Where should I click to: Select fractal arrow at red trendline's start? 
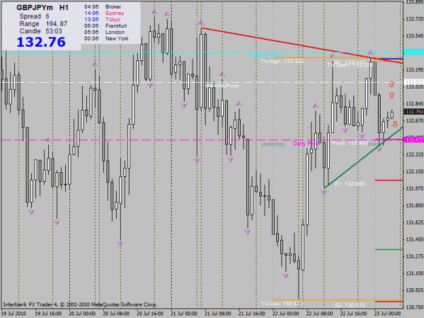point(201,22)
